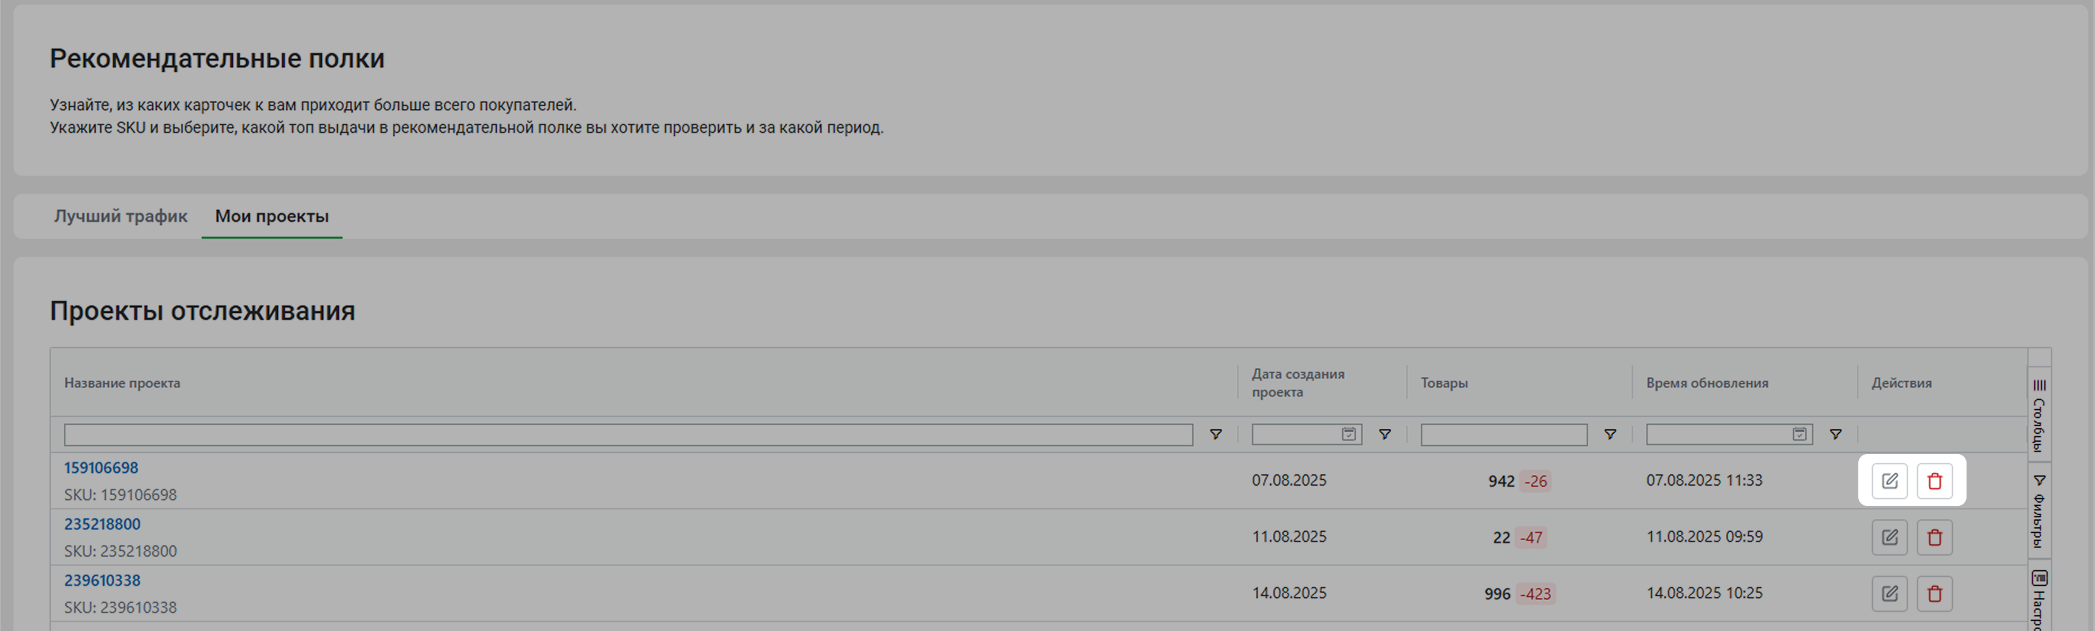Viewport: 2095px width, 631px height.
Task: Open calendar picker in creation date filter
Action: (1348, 434)
